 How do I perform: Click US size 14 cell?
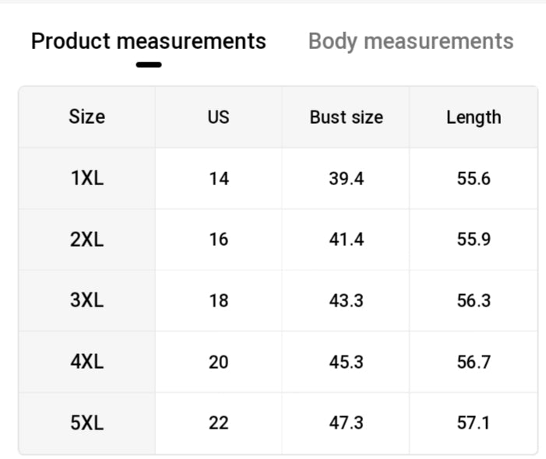219,179
